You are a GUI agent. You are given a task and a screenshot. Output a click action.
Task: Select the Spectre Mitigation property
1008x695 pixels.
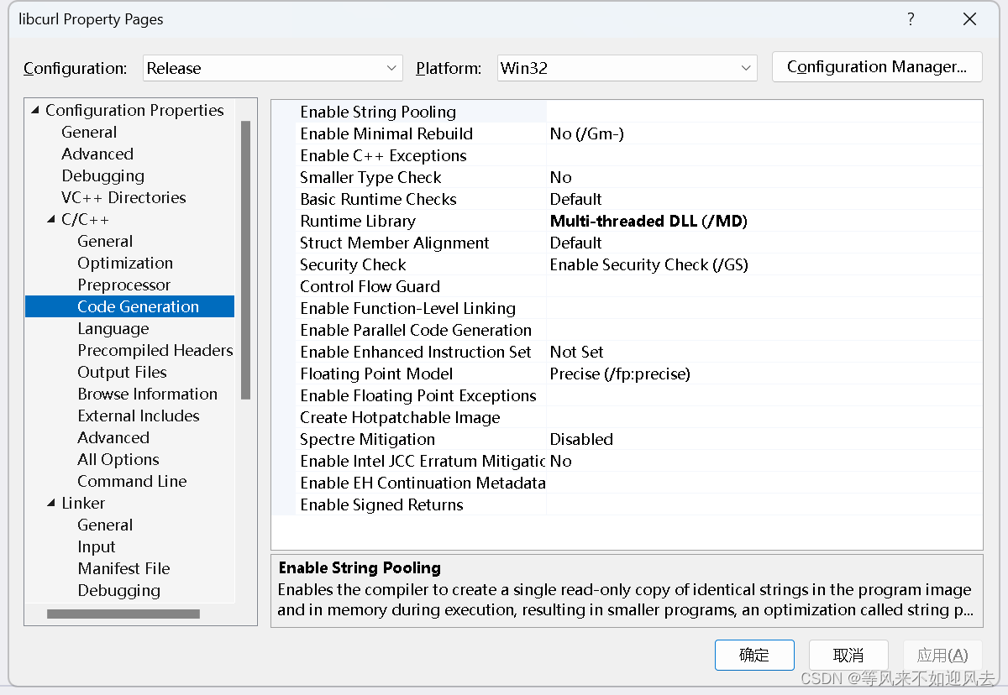[x=367, y=439]
